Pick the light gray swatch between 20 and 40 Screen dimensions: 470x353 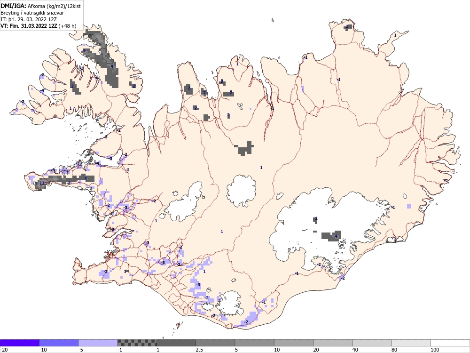[333, 343]
